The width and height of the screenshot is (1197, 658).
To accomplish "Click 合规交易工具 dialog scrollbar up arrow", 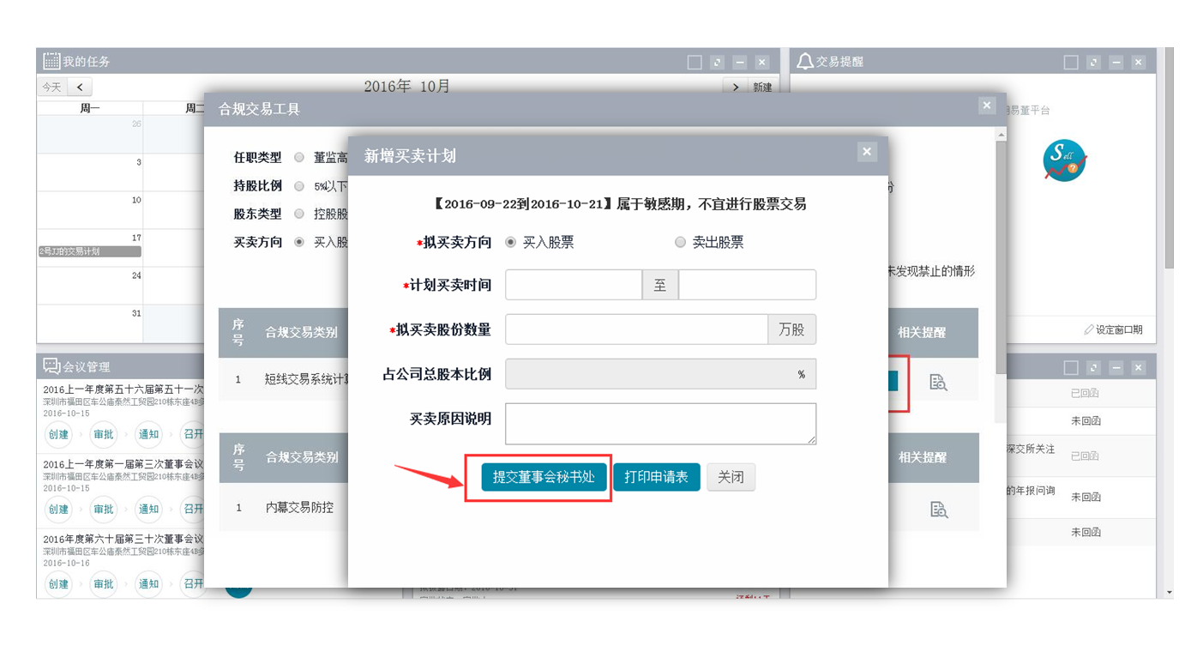I will [x=1001, y=135].
